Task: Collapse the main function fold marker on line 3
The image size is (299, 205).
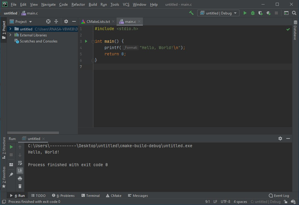Action: [x=93, y=41]
